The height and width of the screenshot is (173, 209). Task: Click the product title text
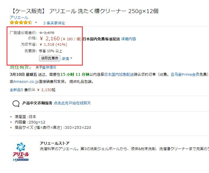tap(85, 11)
